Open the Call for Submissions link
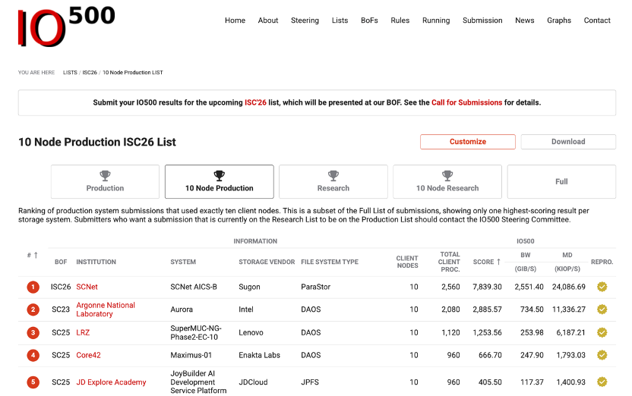 coord(466,102)
